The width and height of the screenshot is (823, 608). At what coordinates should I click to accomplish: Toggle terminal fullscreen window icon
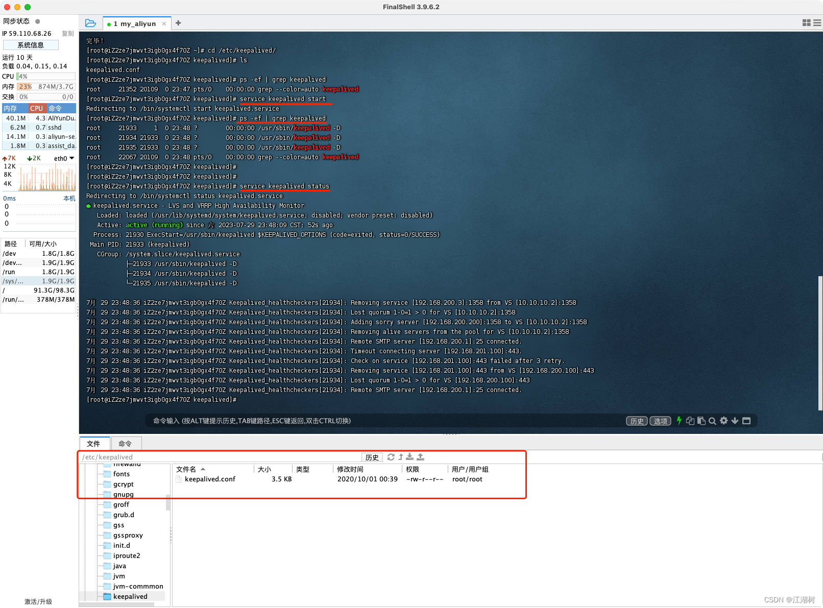(746, 421)
